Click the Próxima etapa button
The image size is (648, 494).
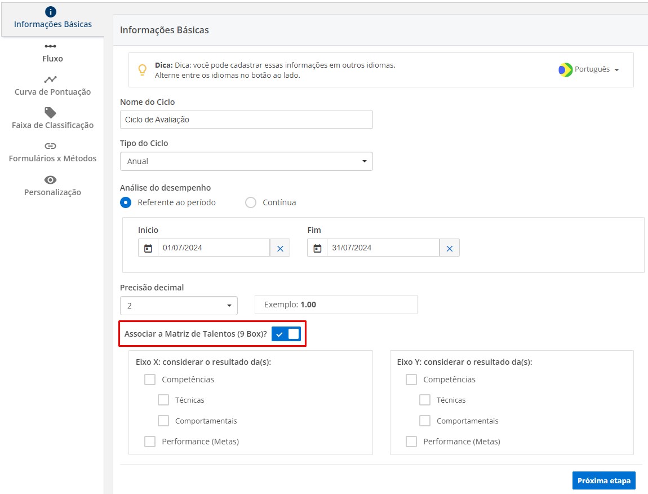point(603,481)
